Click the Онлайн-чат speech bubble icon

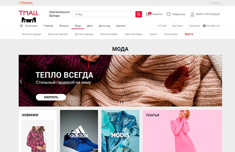[x=204, y=26]
